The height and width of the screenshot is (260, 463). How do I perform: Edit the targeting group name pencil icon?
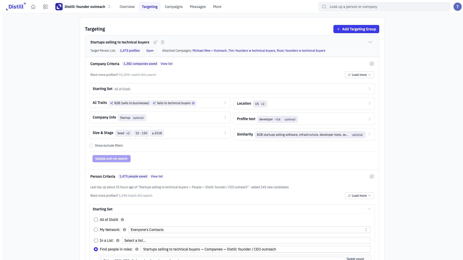tap(155, 42)
